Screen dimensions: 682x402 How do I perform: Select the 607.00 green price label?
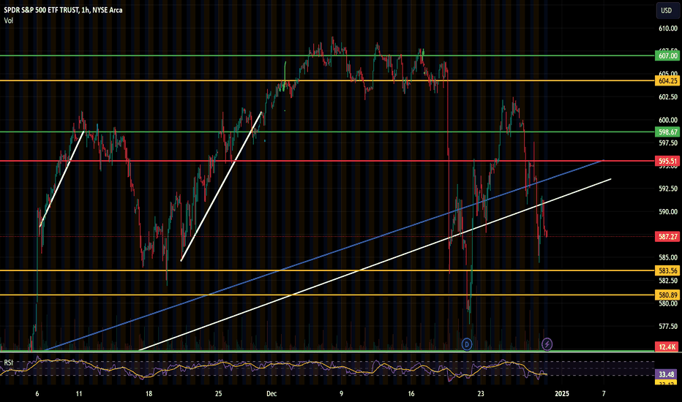tap(667, 56)
